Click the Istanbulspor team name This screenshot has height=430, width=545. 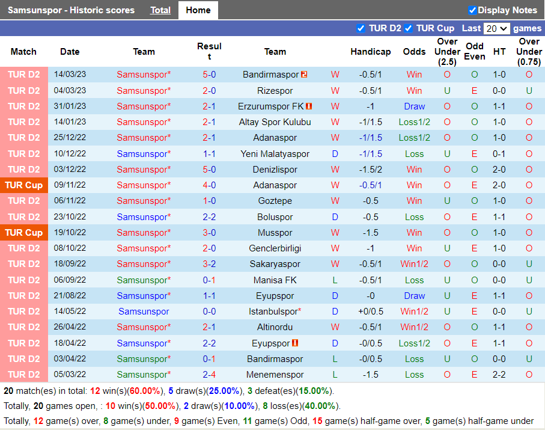point(273,312)
